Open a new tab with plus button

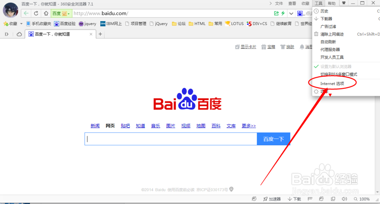click(100, 34)
